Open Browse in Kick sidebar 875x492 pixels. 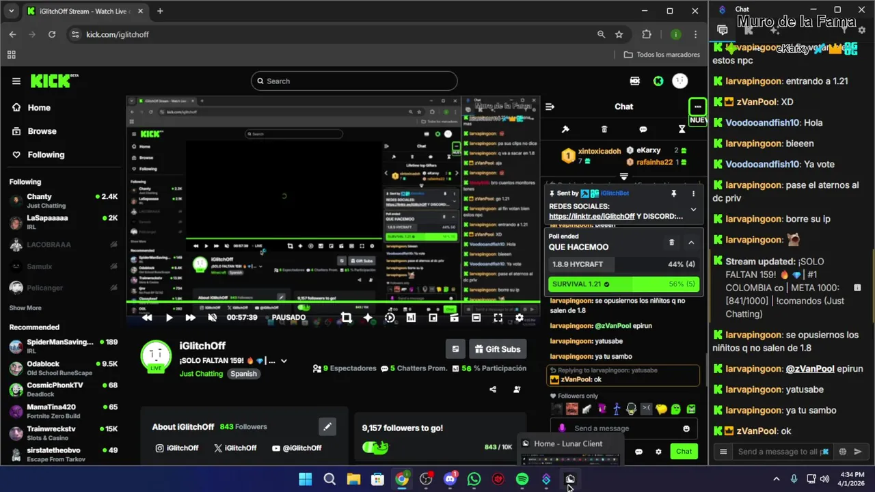click(x=41, y=131)
